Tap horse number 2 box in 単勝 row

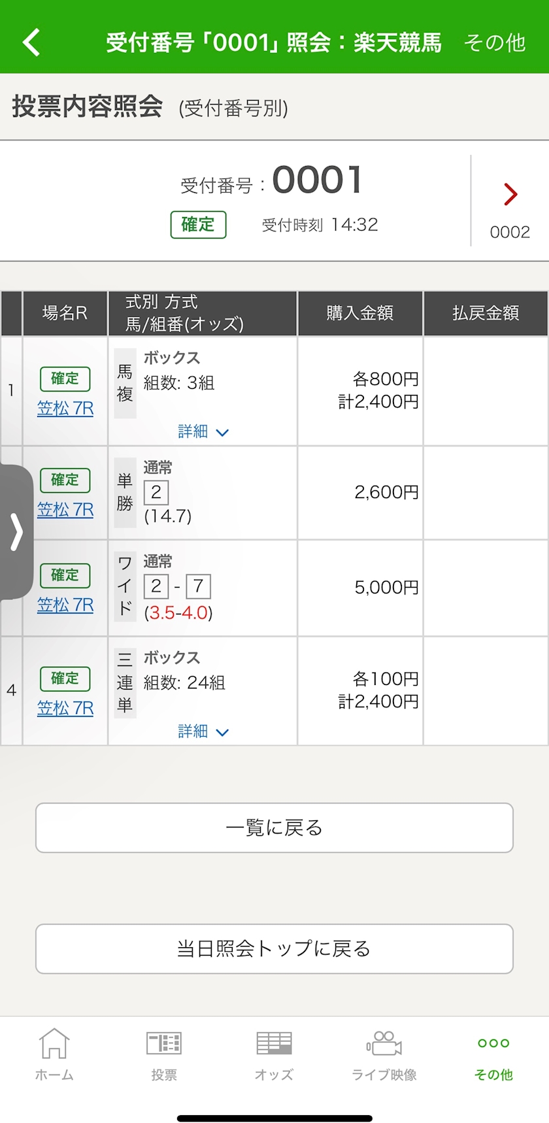(156, 492)
